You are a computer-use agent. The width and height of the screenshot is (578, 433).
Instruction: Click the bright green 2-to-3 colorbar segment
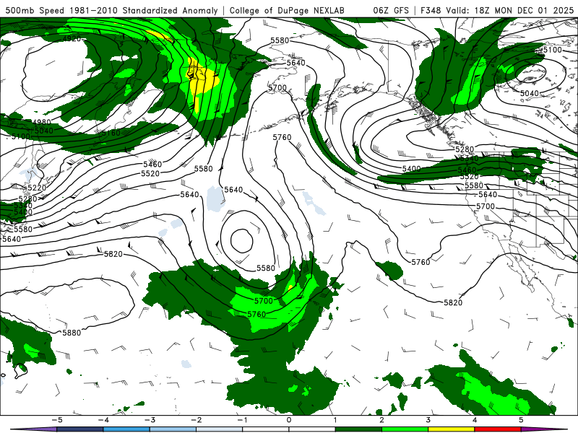405,429
